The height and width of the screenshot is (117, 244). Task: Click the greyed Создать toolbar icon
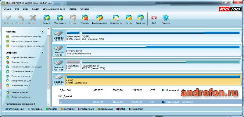[x=73, y=18]
